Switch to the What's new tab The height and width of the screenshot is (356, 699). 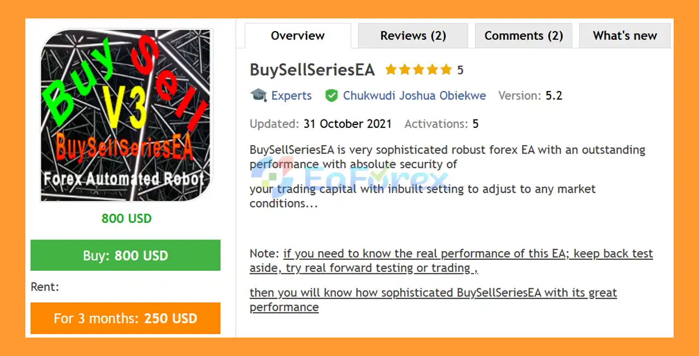(x=625, y=36)
